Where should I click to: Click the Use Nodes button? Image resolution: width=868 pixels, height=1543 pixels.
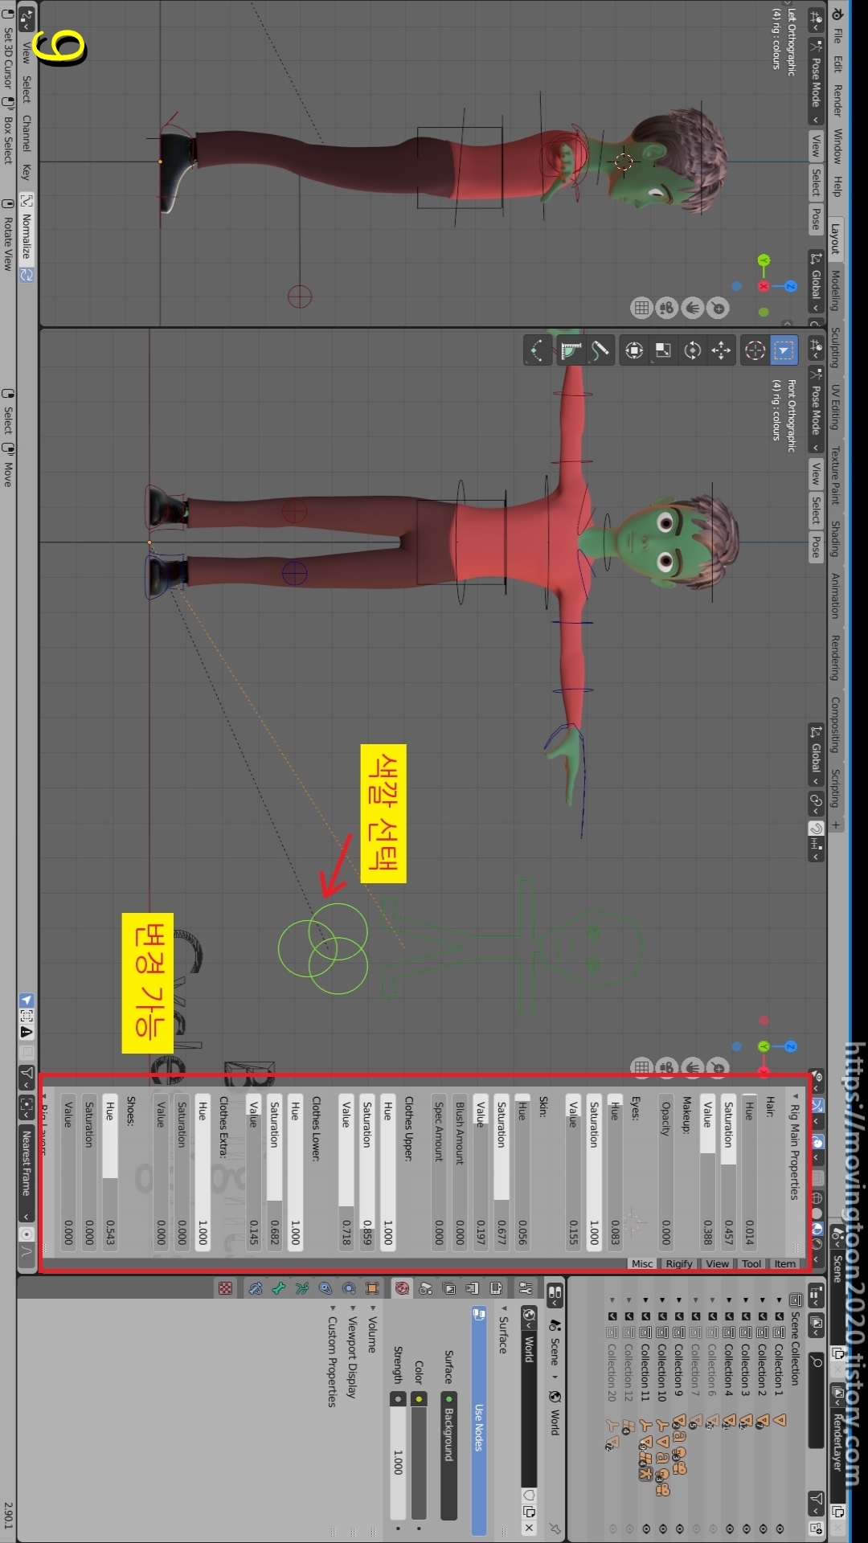click(x=478, y=1421)
